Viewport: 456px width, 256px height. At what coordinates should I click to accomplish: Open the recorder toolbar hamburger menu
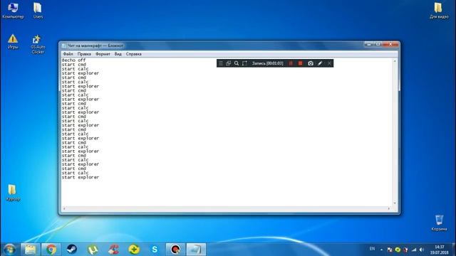point(221,63)
